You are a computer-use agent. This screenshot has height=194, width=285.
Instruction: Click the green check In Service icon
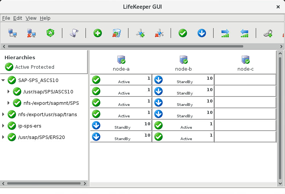[183, 33]
